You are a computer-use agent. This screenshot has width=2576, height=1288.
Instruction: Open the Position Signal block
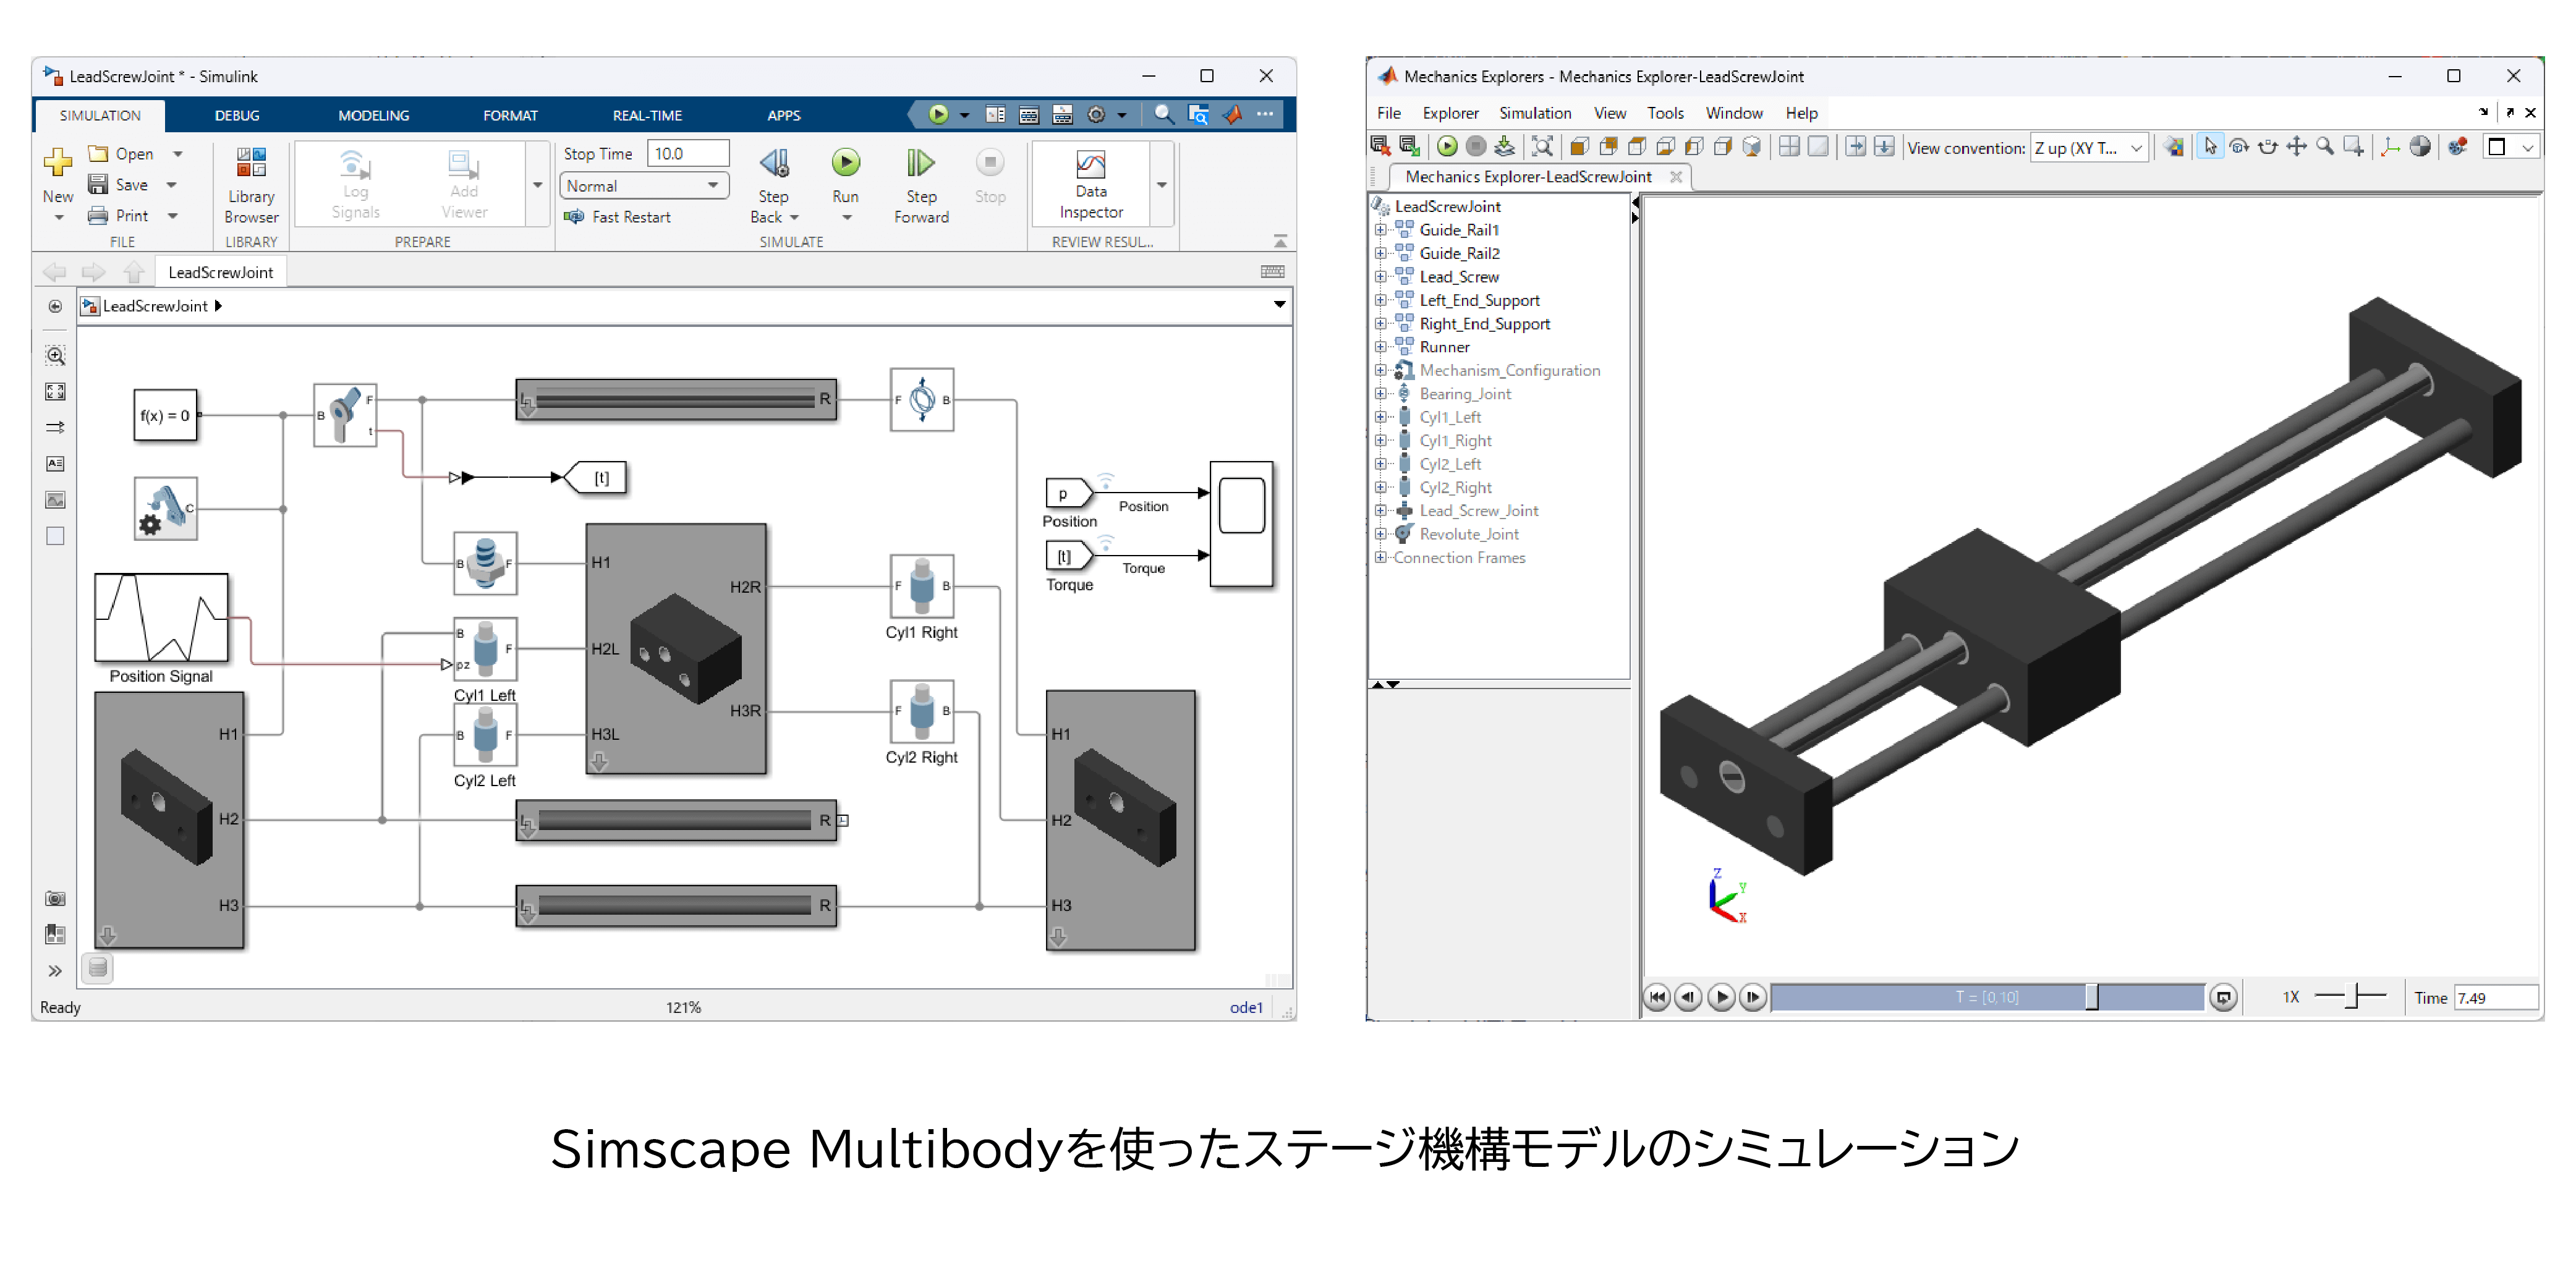click(161, 618)
